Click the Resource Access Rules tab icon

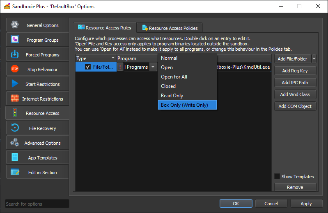click(81, 27)
